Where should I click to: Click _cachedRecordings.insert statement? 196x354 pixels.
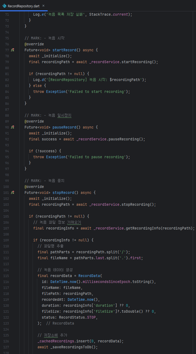pyautogui.click(x=81, y=341)
